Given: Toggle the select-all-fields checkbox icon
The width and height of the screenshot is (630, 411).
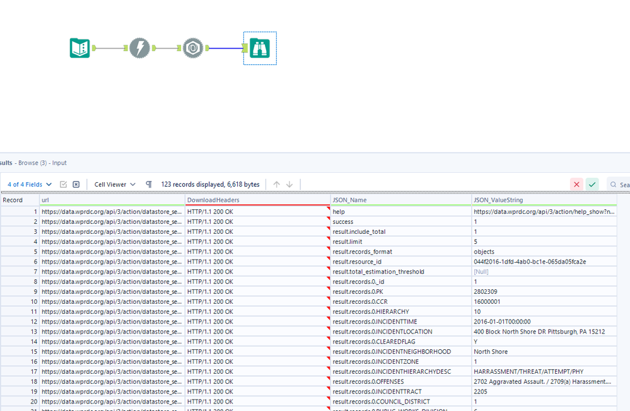Looking at the screenshot, I should click(63, 184).
